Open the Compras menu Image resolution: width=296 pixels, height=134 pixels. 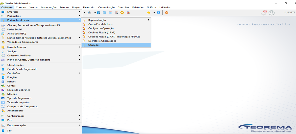coord(21,8)
